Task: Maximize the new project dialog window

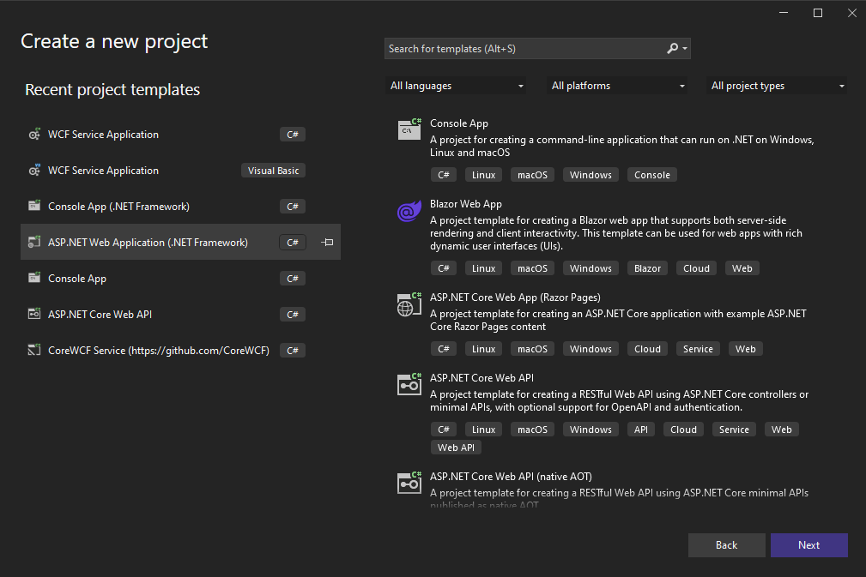Action: [x=818, y=13]
